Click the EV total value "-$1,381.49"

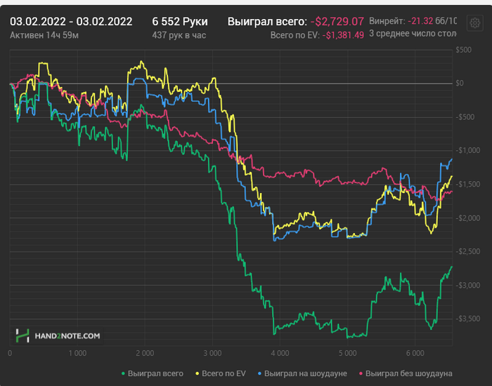coord(343,35)
